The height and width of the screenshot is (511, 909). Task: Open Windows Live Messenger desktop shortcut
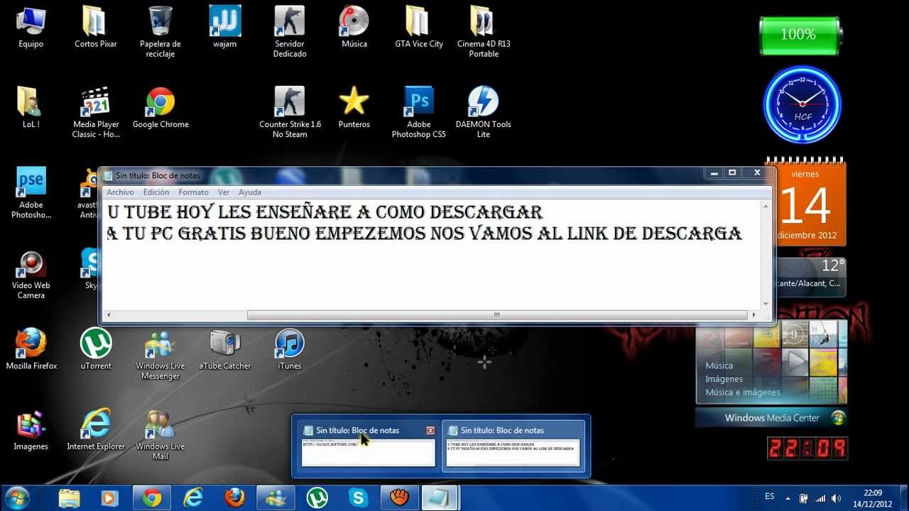click(160, 354)
